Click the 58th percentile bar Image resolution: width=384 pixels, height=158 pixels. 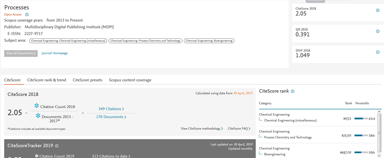[x=361, y=136]
